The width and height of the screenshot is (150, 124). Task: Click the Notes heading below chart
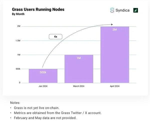(15, 103)
